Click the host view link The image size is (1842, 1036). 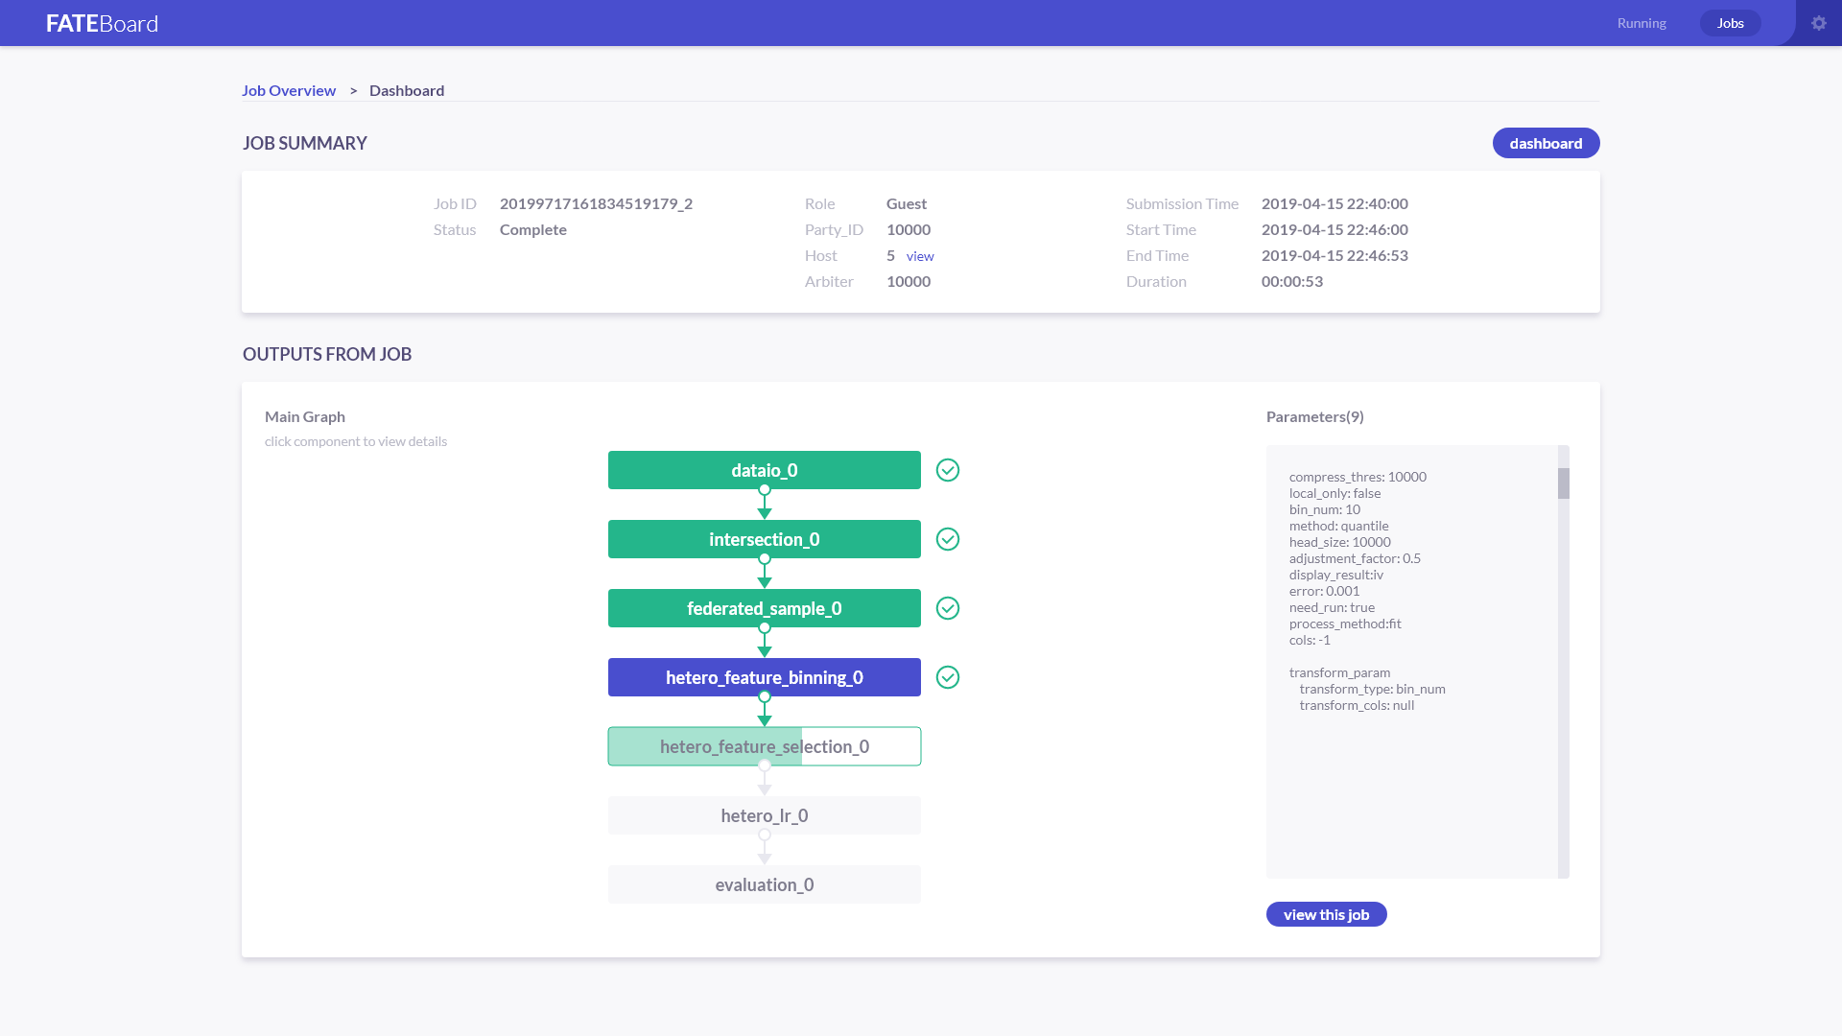[x=920, y=256]
